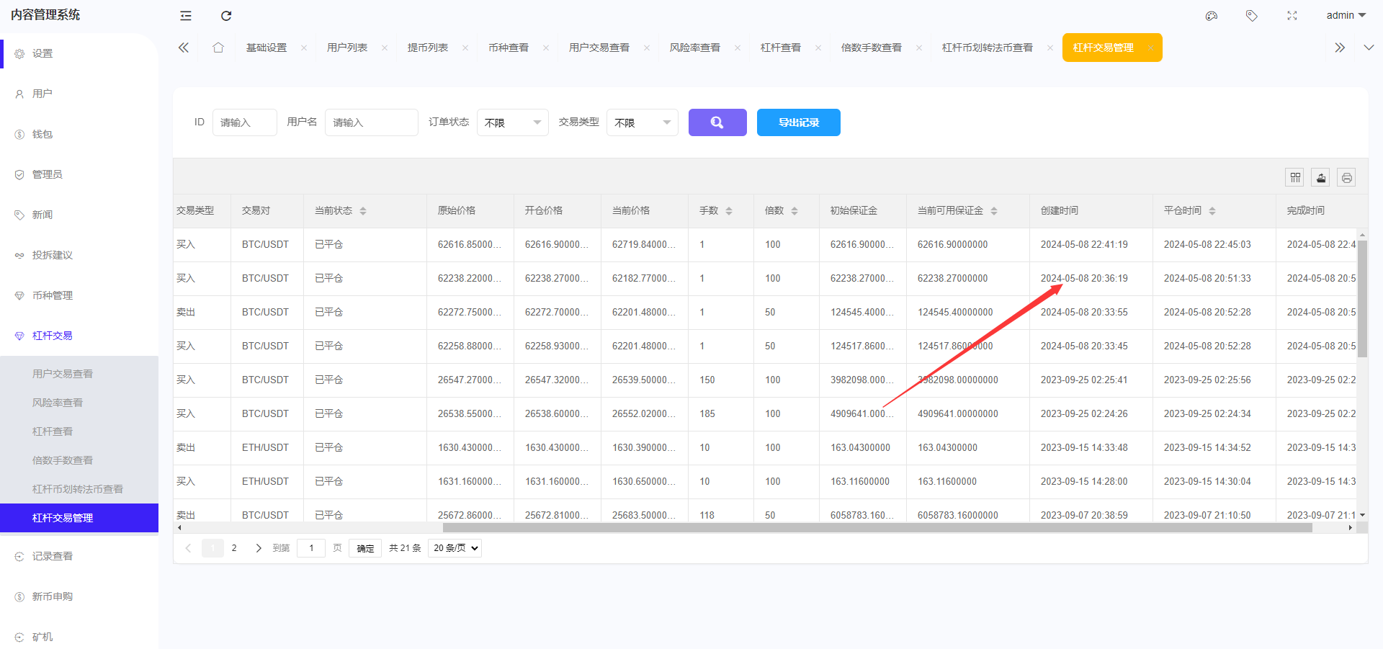Switch to the 风险率查看 tab
This screenshot has width=1383, height=649.
click(x=694, y=48)
